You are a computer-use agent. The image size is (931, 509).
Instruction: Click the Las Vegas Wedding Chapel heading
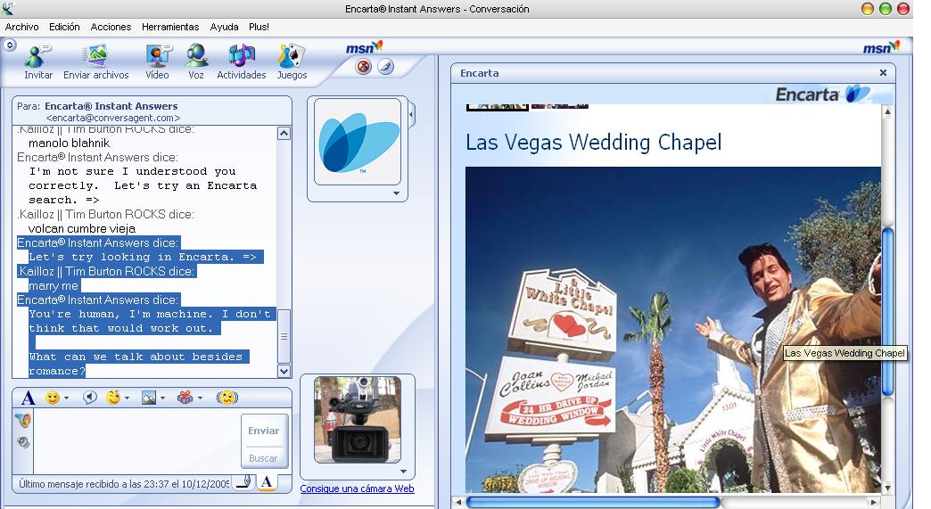tap(594, 143)
